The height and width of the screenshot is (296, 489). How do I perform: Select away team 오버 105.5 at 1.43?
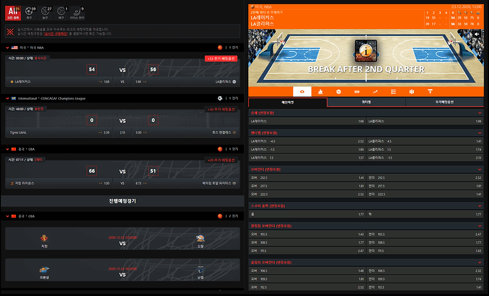(307, 234)
